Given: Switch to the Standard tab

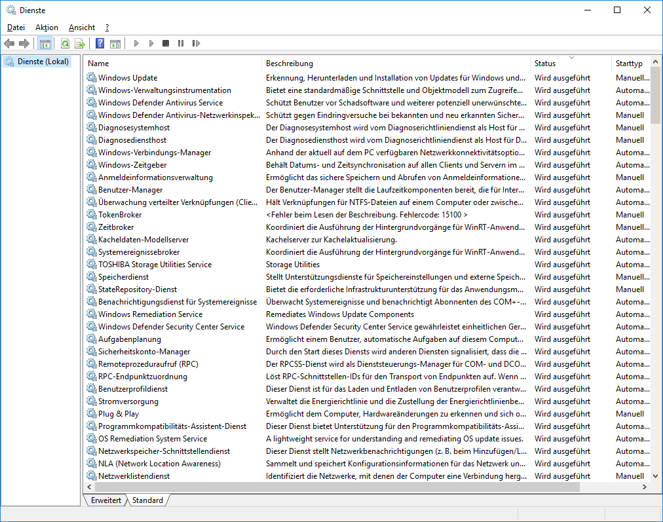Looking at the screenshot, I should click(x=147, y=500).
